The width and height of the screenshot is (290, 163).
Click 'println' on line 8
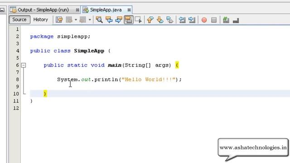pyautogui.click(x=106, y=80)
